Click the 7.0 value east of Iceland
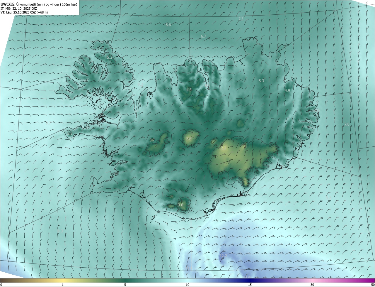 pos(347,124)
